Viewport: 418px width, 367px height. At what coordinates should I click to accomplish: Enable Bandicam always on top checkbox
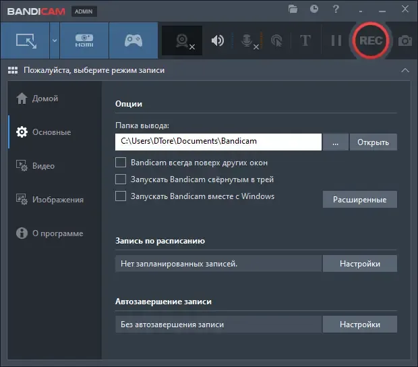pyautogui.click(x=121, y=162)
